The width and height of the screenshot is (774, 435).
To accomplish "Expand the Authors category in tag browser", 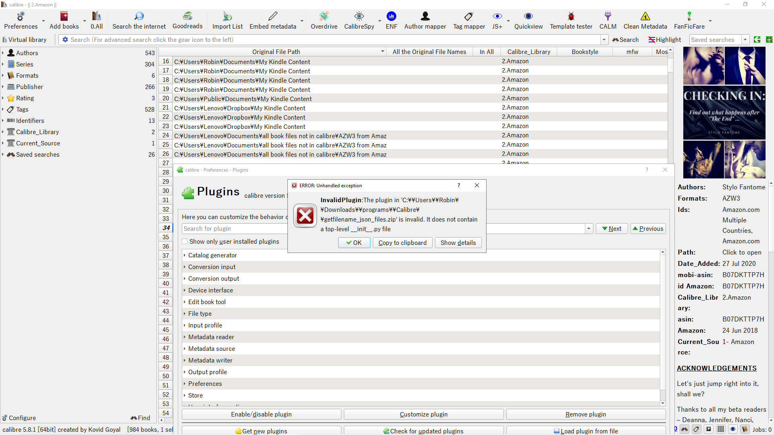I will [3, 53].
